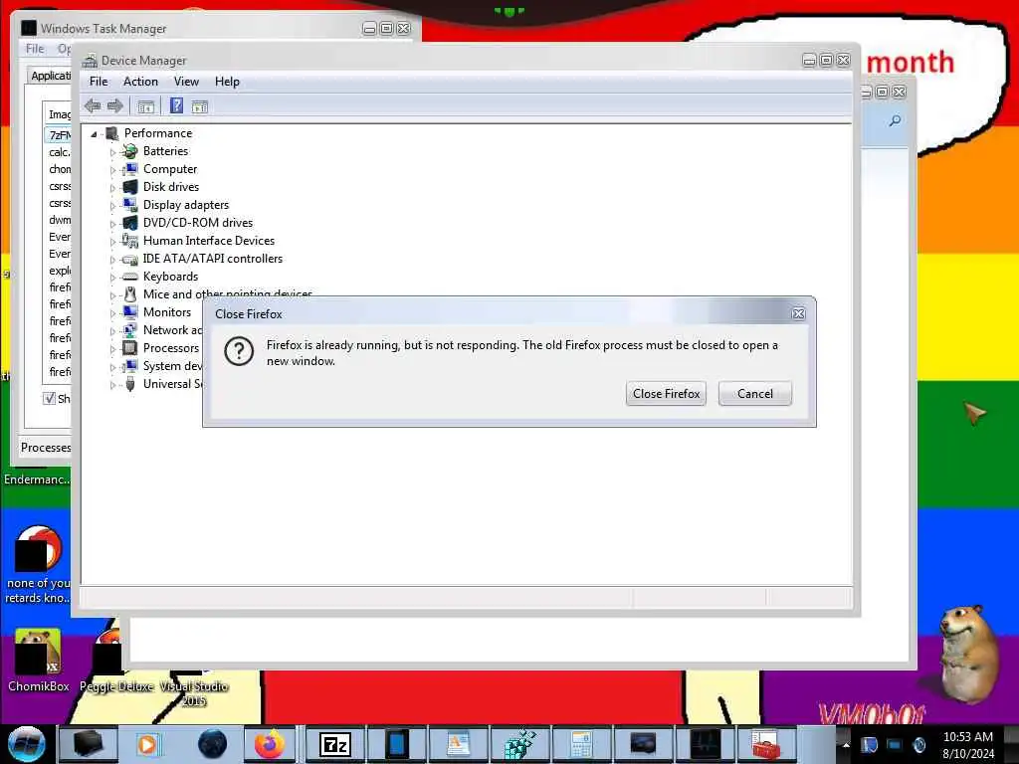Select 'DVD/CD-ROM drives' tree label
Image resolution: width=1019 pixels, height=764 pixels.
coord(198,223)
